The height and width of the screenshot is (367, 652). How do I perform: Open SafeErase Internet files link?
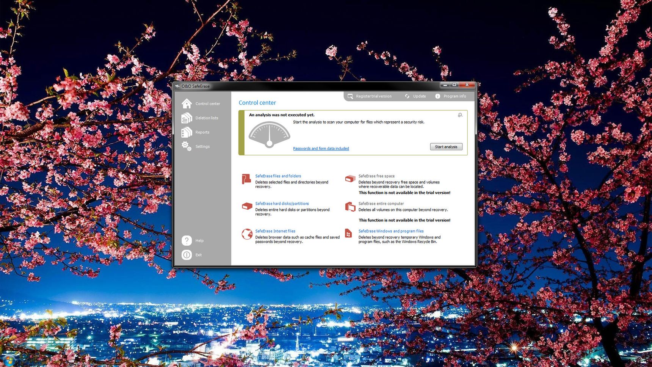(275, 231)
